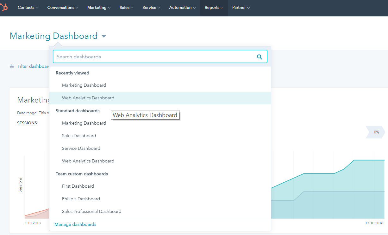Choose Web Analytics Dashboard under Standard dashboards
This screenshot has width=388, height=235.
coord(160,161)
